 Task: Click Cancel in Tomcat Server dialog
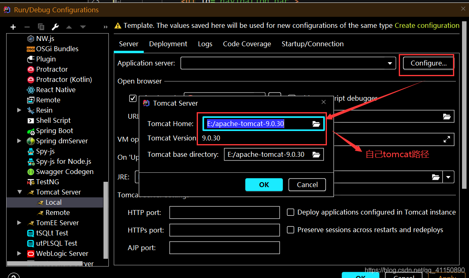(x=307, y=185)
